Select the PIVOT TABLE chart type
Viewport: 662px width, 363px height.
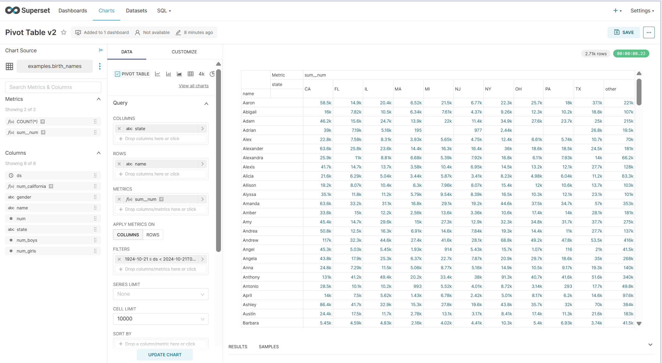point(132,74)
